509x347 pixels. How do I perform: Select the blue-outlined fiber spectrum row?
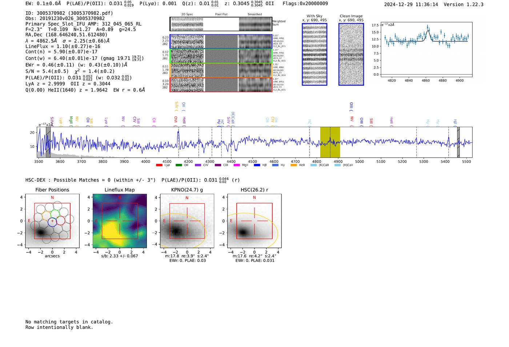pyautogui.click(x=221, y=42)
